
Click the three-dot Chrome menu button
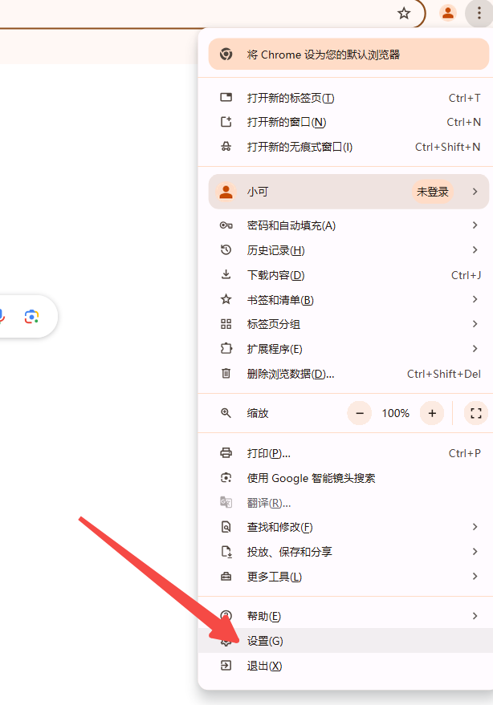pyautogui.click(x=479, y=13)
